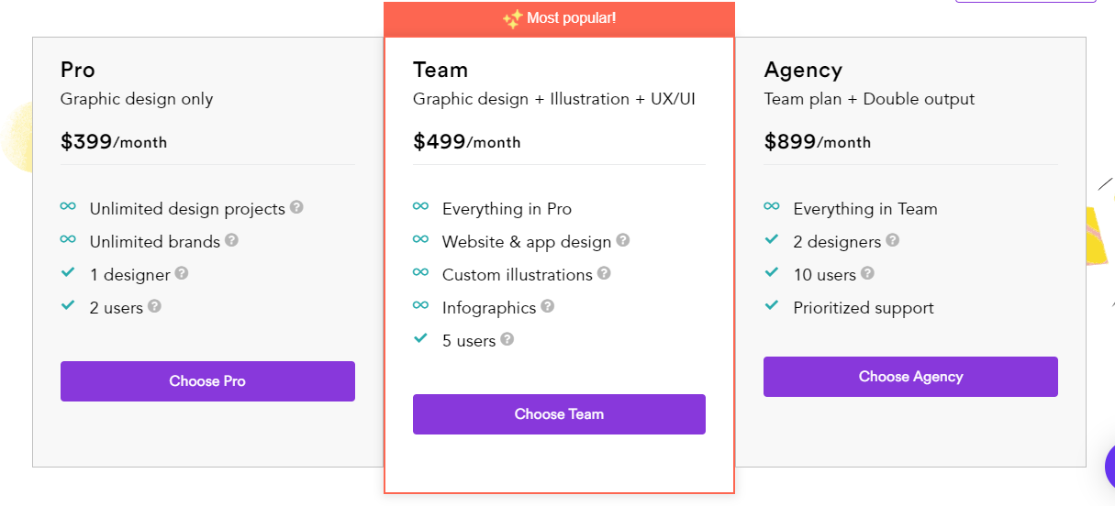Click the question mark next to 1 designer
This screenshot has width=1115, height=506.
pyautogui.click(x=182, y=273)
